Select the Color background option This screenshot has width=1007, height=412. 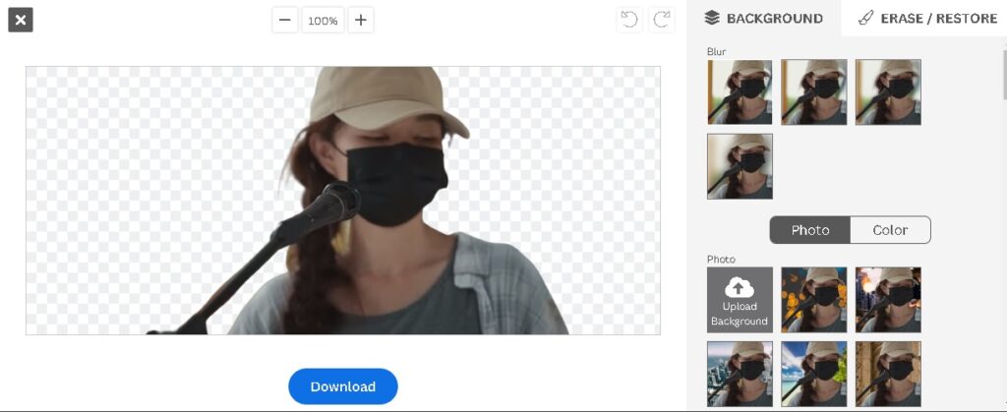click(890, 230)
